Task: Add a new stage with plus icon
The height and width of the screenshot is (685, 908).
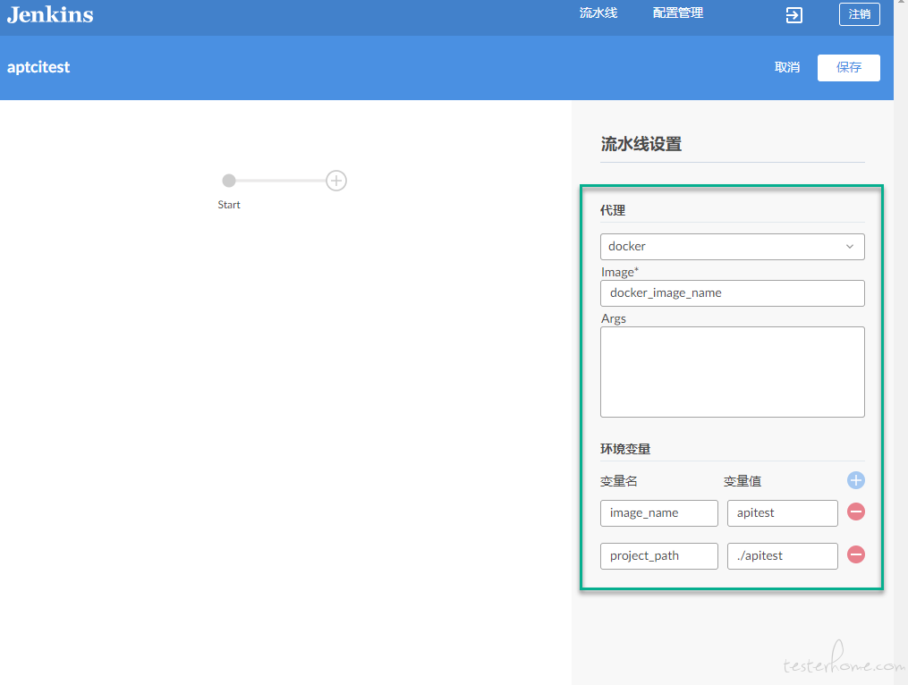Action: [x=335, y=181]
